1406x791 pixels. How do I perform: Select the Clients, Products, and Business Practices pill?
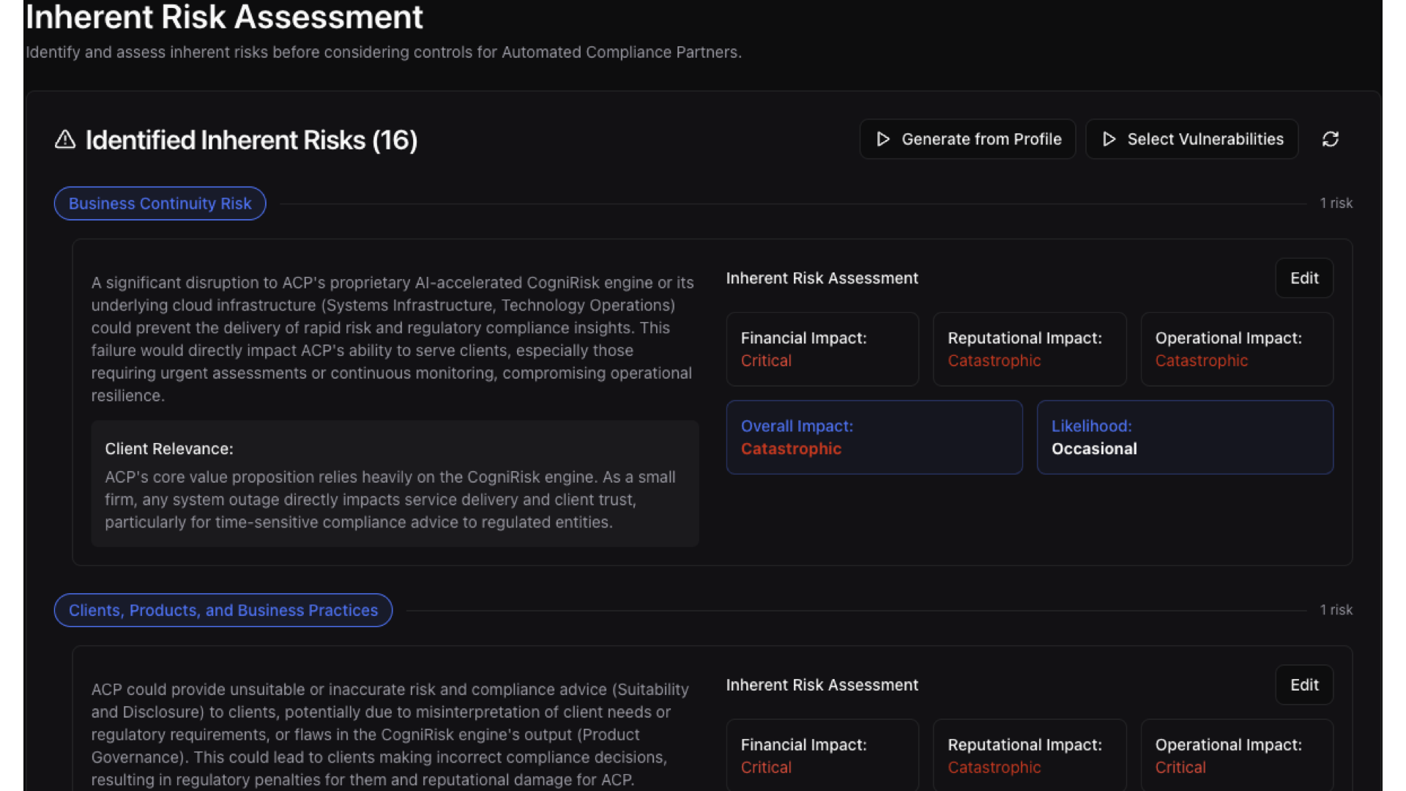pyautogui.click(x=223, y=610)
